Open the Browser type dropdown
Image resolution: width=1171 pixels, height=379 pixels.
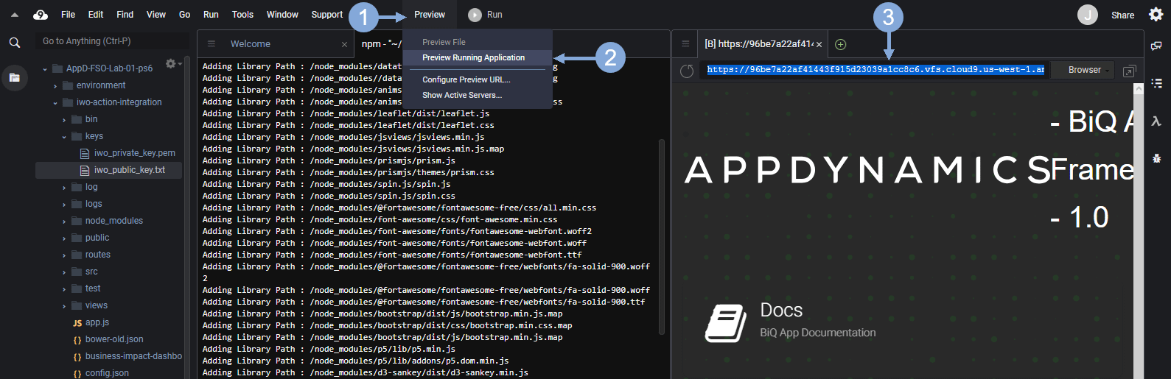pos(1088,70)
